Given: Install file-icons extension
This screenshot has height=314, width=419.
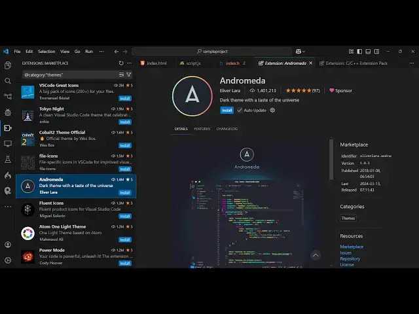Looking at the screenshot, I should tap(125, 169).
